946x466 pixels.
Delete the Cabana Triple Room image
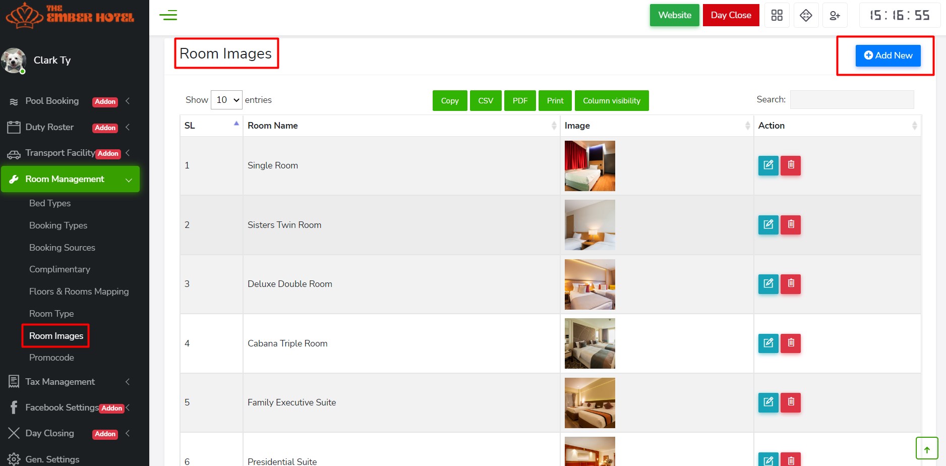tap(791, 343)
